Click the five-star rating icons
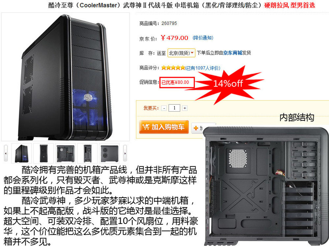Viewport: 329px width, 247px height. tap(173, 68)
